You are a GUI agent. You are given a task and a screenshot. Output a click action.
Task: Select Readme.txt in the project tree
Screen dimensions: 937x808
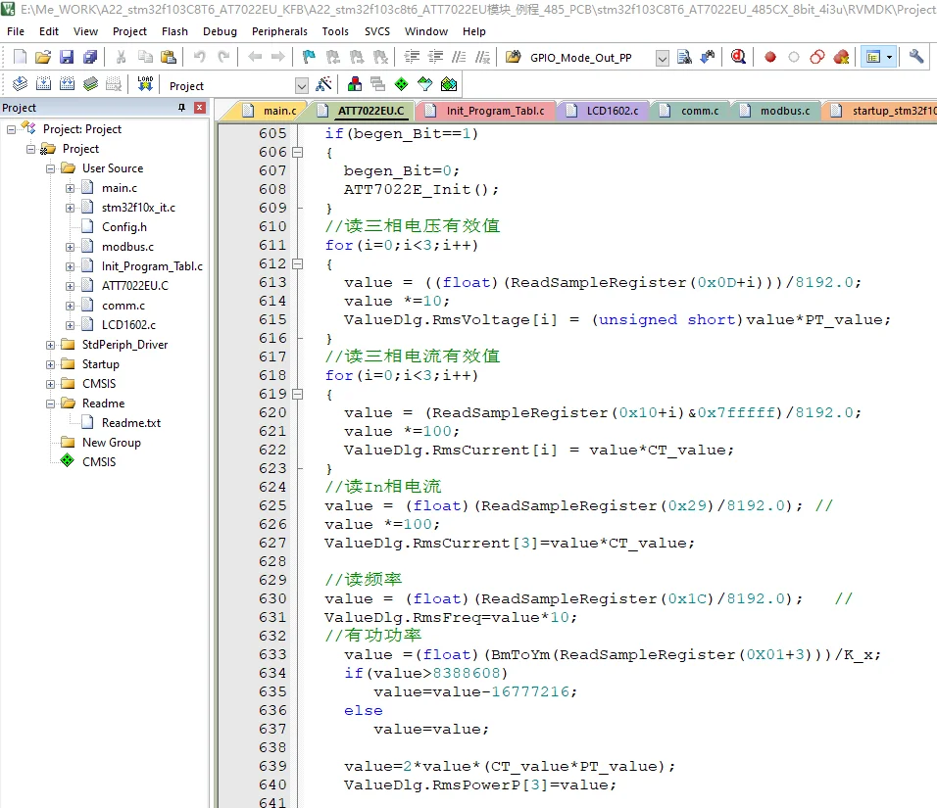pyautogui.click(x=130, y=423)
